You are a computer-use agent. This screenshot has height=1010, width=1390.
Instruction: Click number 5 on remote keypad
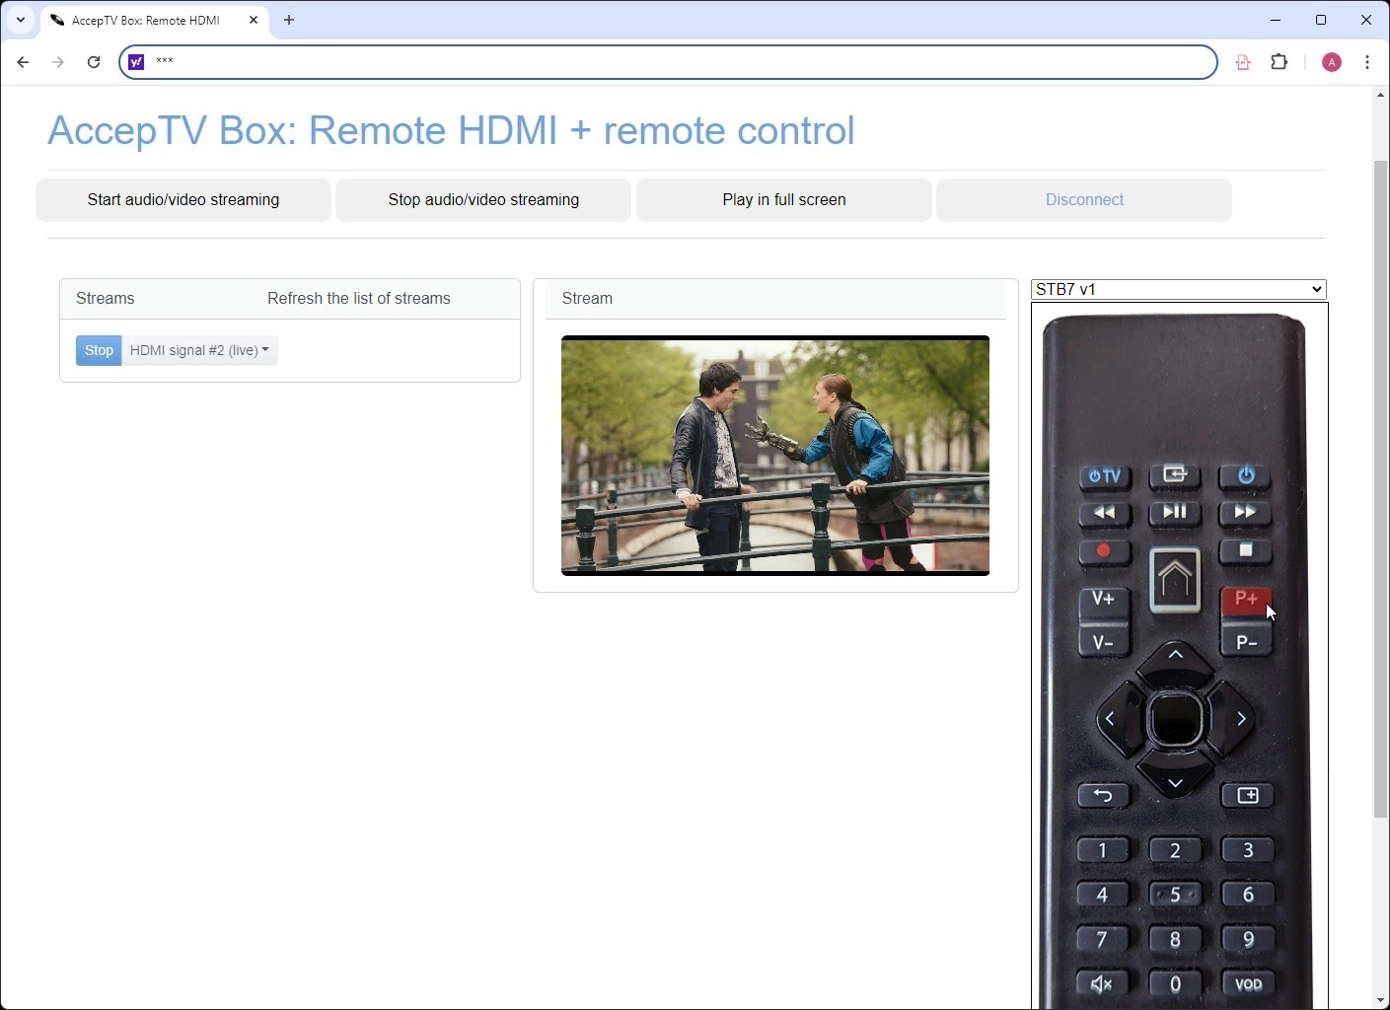[x=1175, y=895]
